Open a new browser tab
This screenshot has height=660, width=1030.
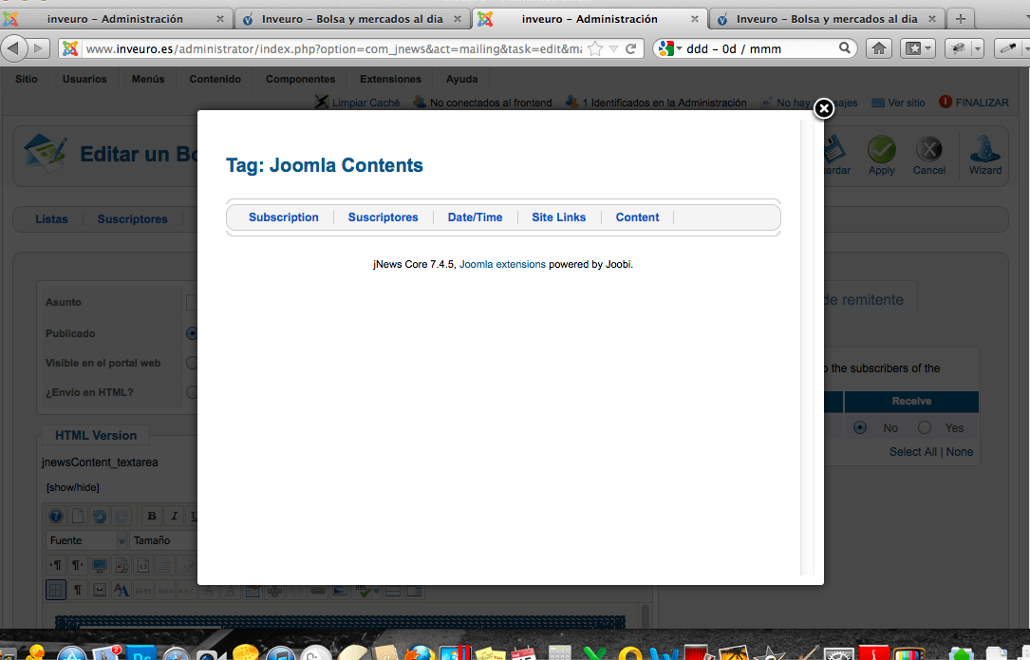coord(961,18)
